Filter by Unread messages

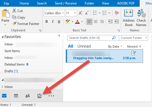point(84,46)
